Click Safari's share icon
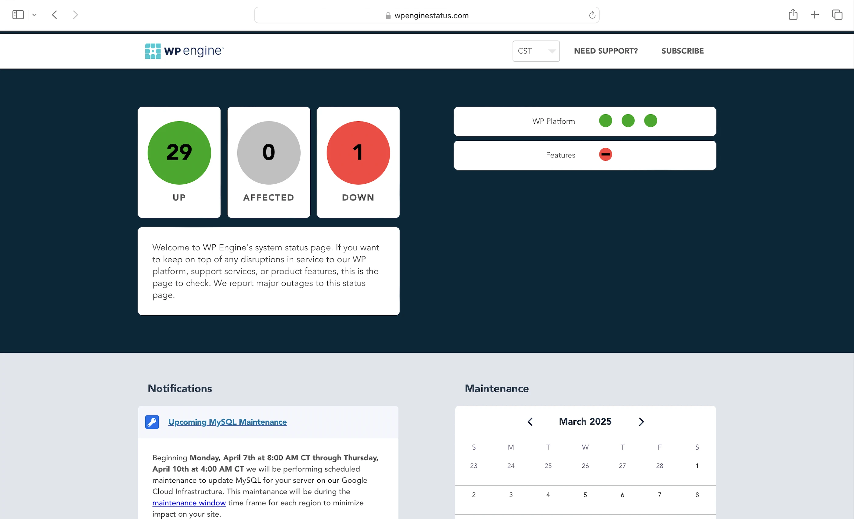This screenshot has height=519, width=854. tap(793, 15)
